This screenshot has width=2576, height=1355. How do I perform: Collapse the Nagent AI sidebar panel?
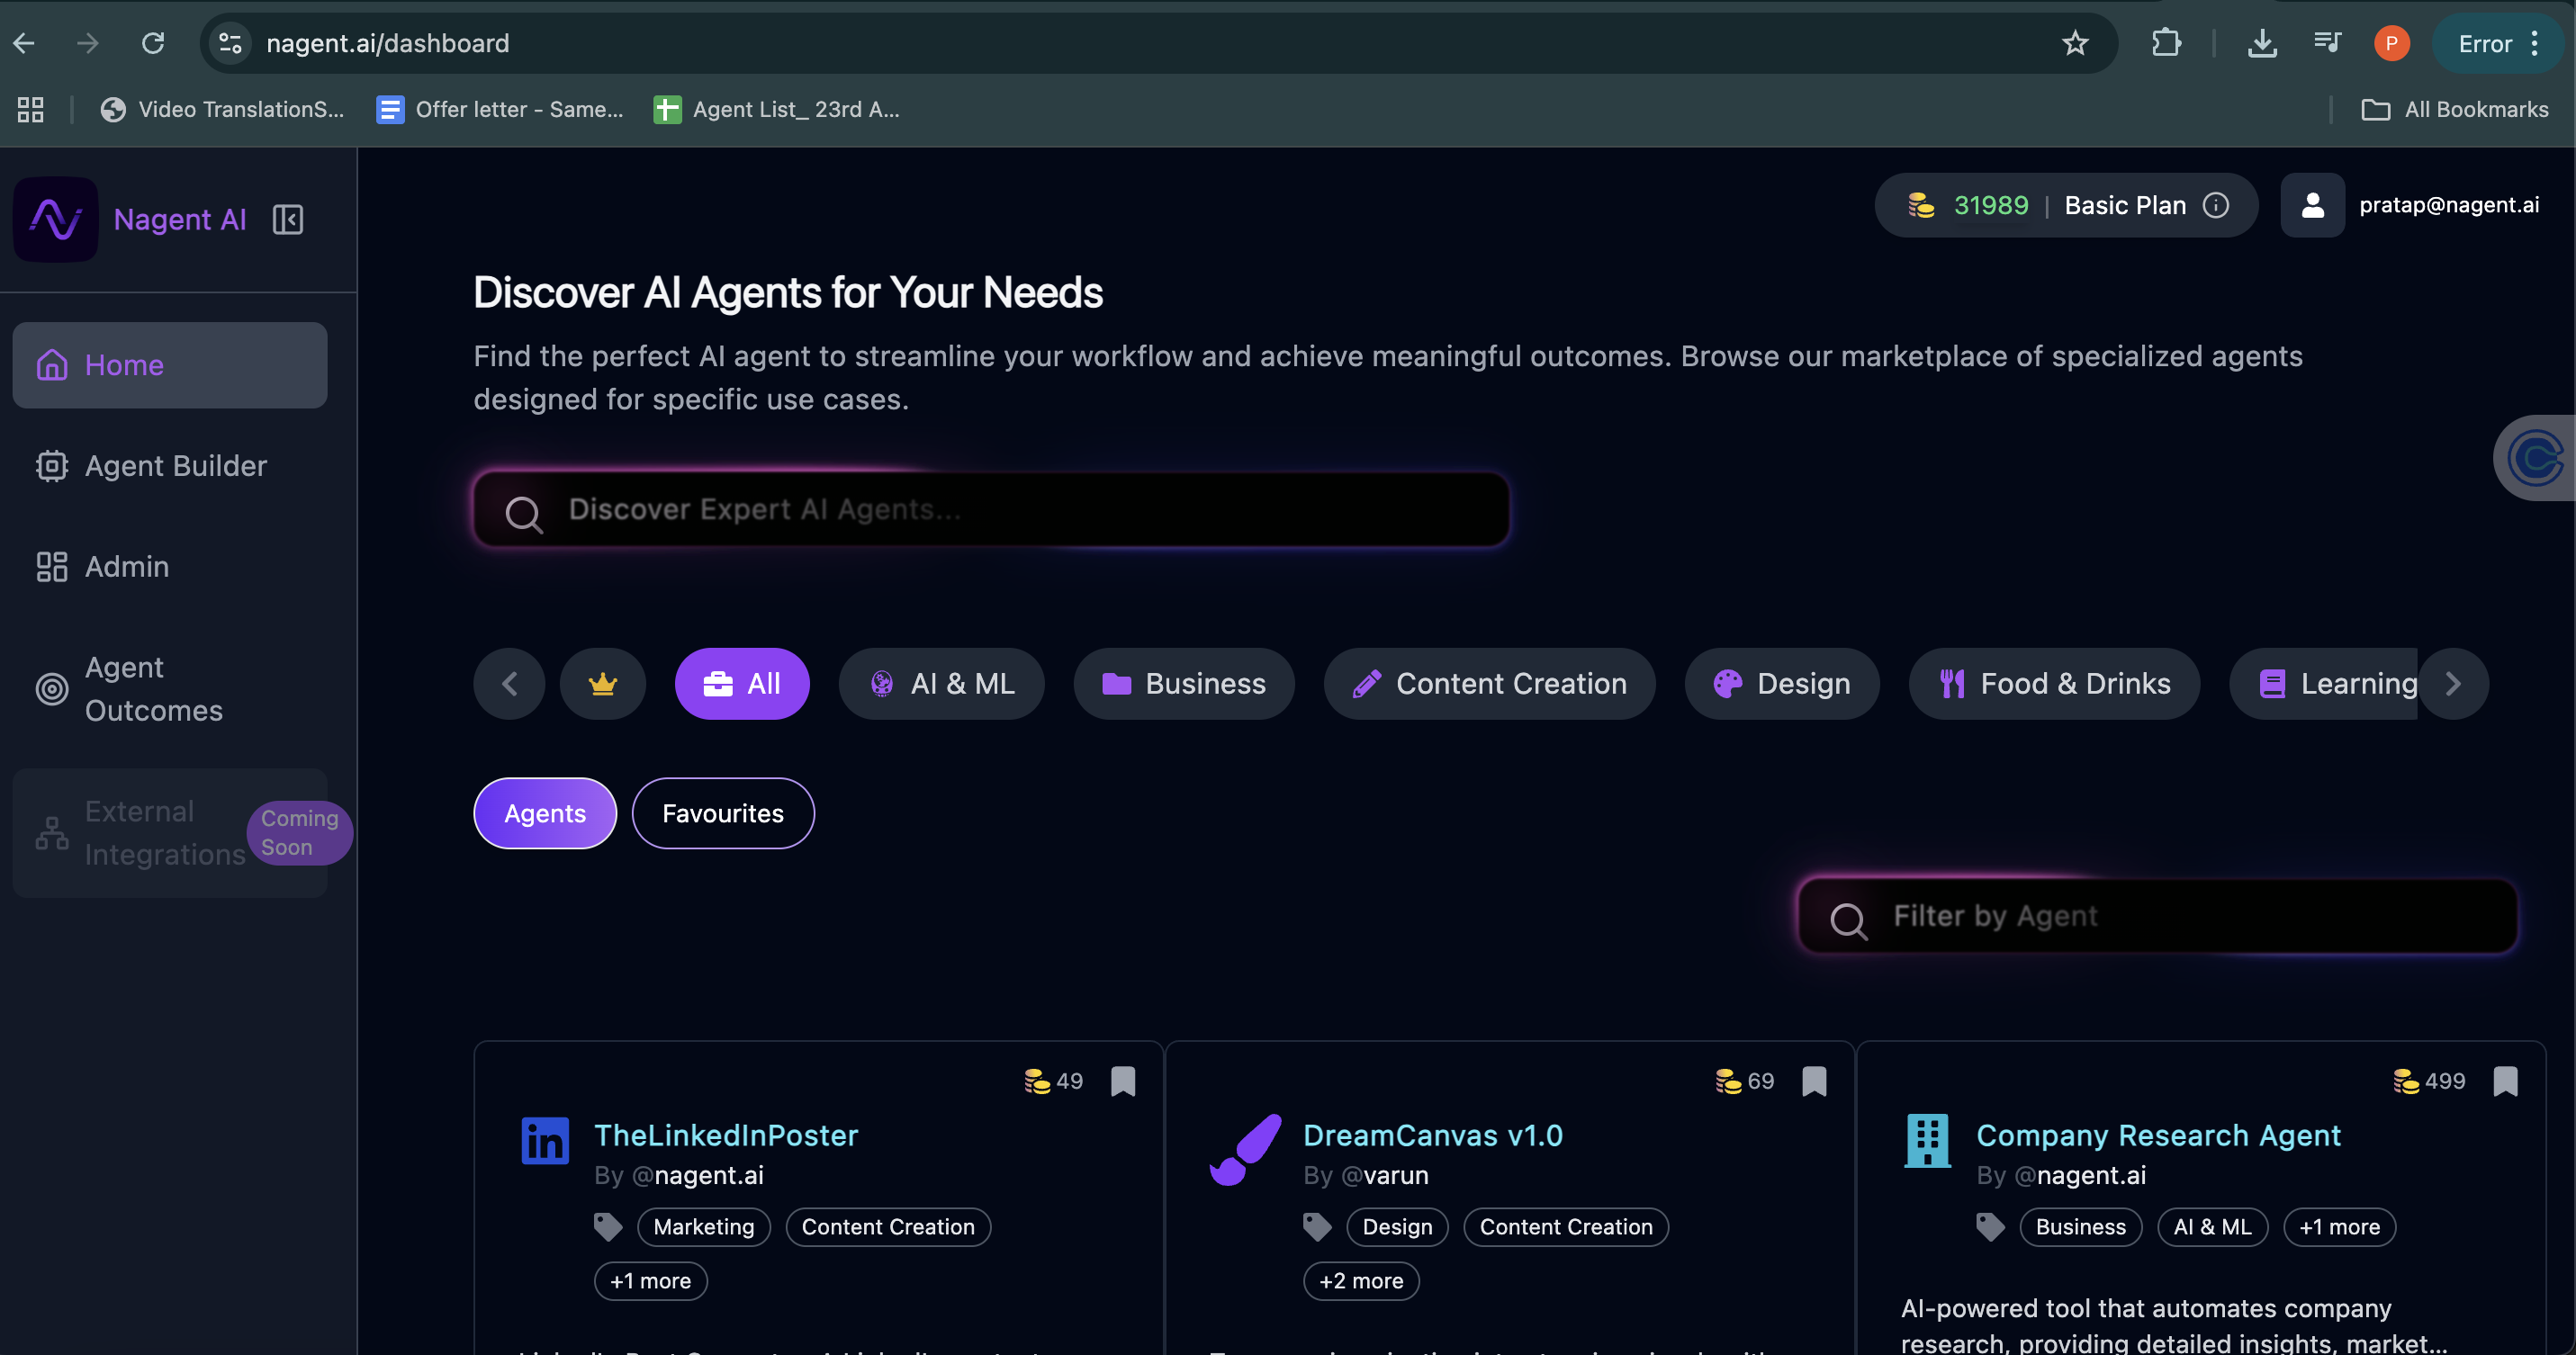click(288, 220)
